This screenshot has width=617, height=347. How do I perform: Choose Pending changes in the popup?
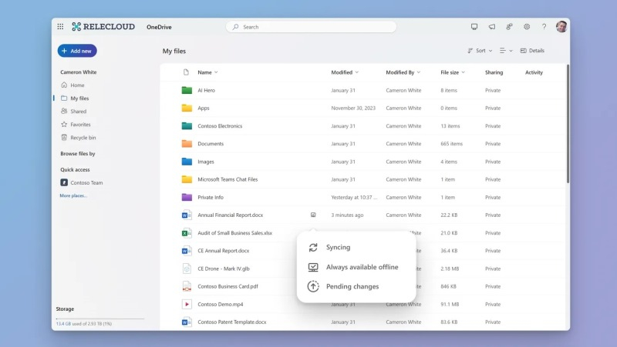(x=352, y=286)
